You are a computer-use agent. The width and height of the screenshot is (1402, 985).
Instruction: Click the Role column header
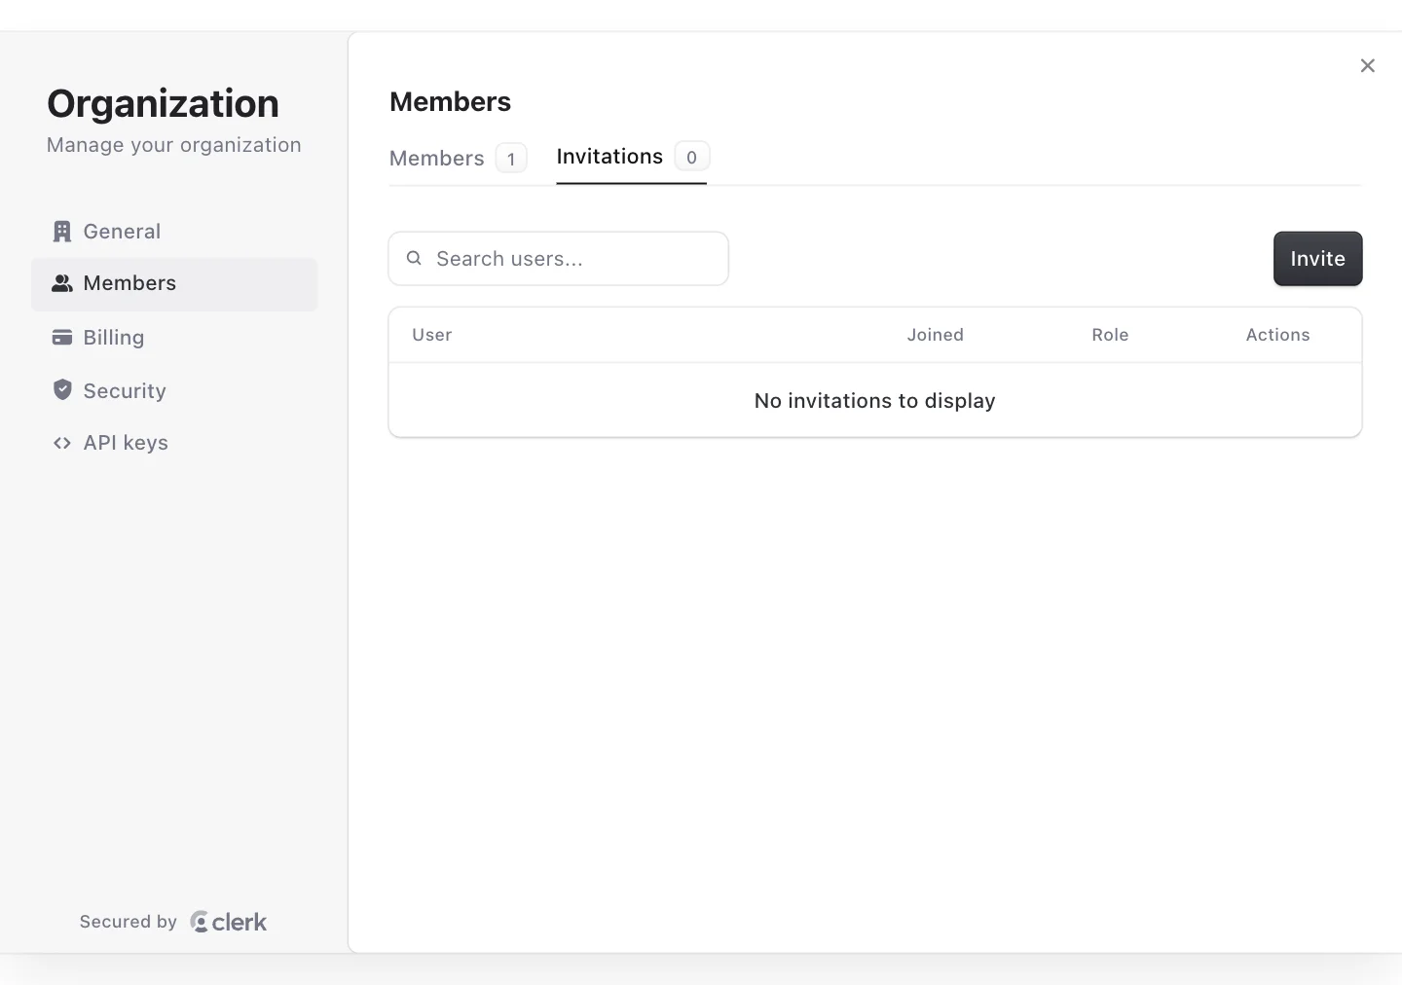tap(1110, 335)
